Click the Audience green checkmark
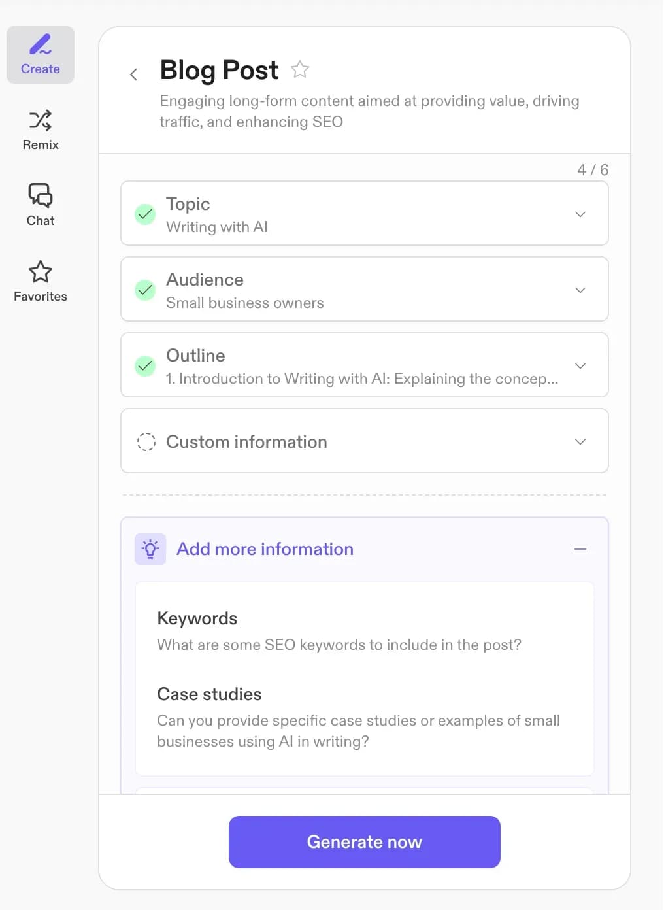664x910 pixels. (145, 290)
